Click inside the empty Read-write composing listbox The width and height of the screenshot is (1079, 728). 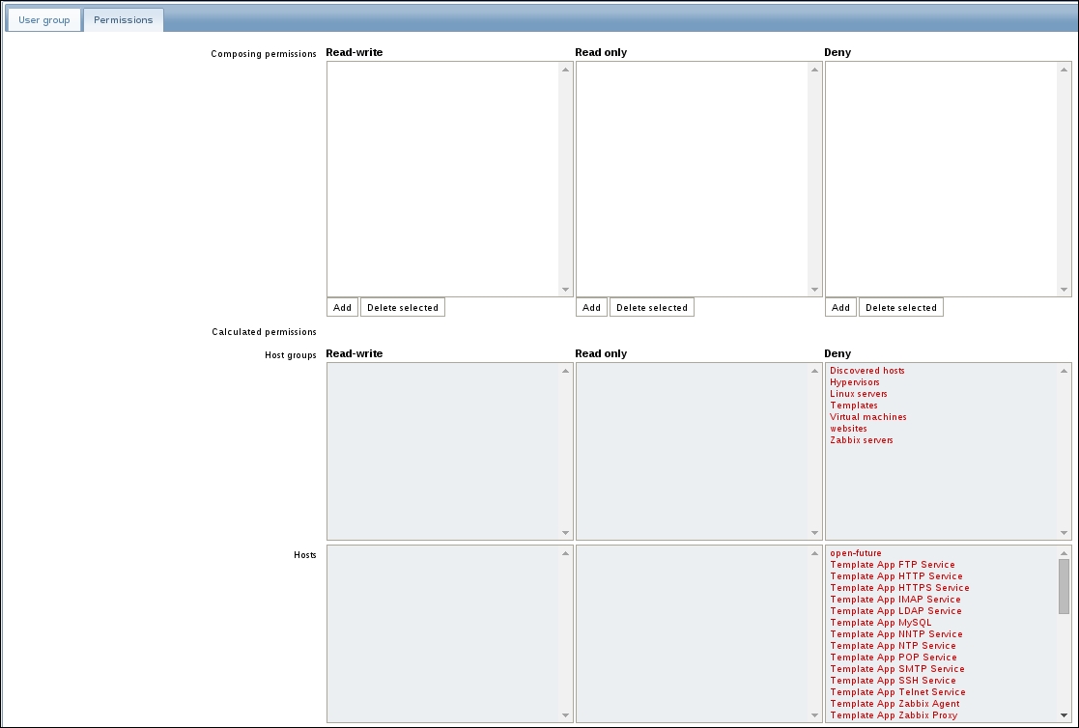(x=442, y=179)
